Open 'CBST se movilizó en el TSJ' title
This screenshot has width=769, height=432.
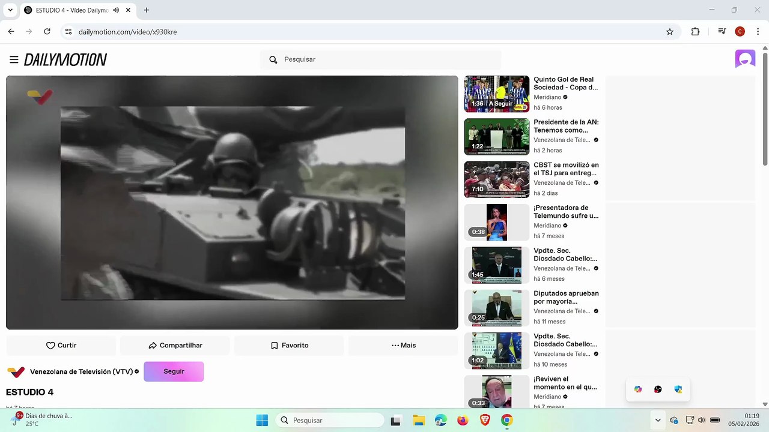click(566, 169)
